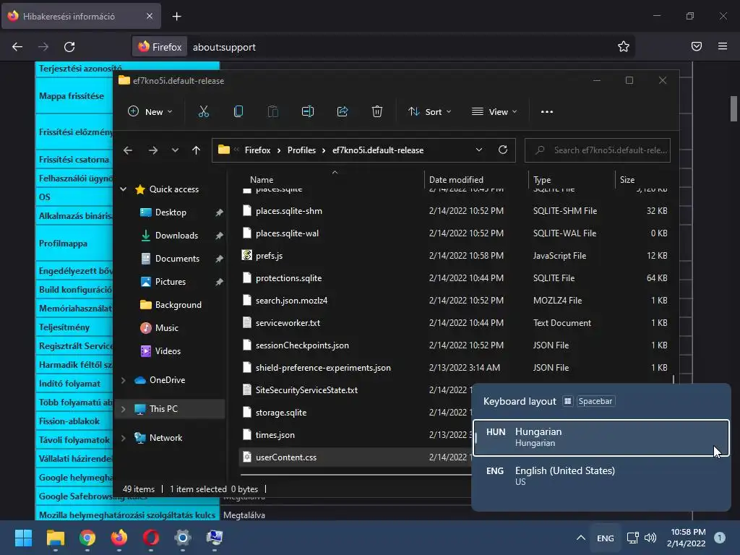740x555 pixels.
Task: Show hidden tray icons chevron
Action: (581, 538)
